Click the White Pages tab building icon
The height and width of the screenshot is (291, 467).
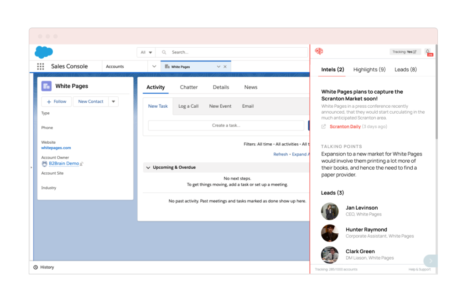(x=167, y=67)
